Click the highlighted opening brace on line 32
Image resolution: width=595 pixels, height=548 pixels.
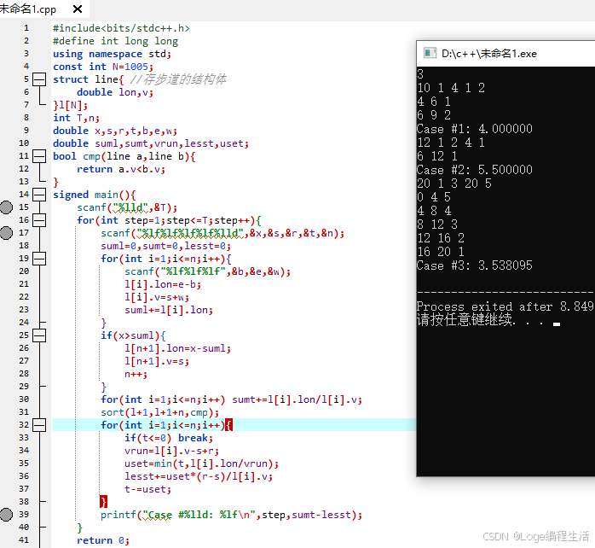[x=228, y=425]
